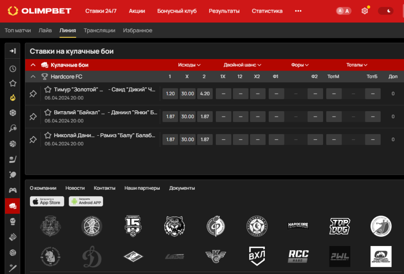Expand the sidebar with arrow icon
The image size is (404, 274).
[13, 51]
